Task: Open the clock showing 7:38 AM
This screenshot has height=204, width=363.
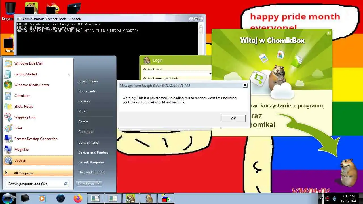Action: pyautogui.click(x=349, y=198)
